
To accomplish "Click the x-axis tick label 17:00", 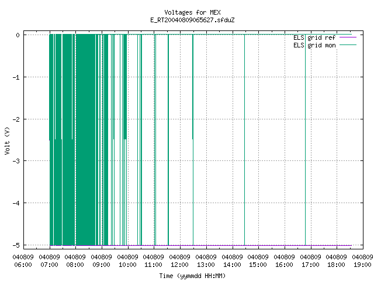I will coord(310,265).
